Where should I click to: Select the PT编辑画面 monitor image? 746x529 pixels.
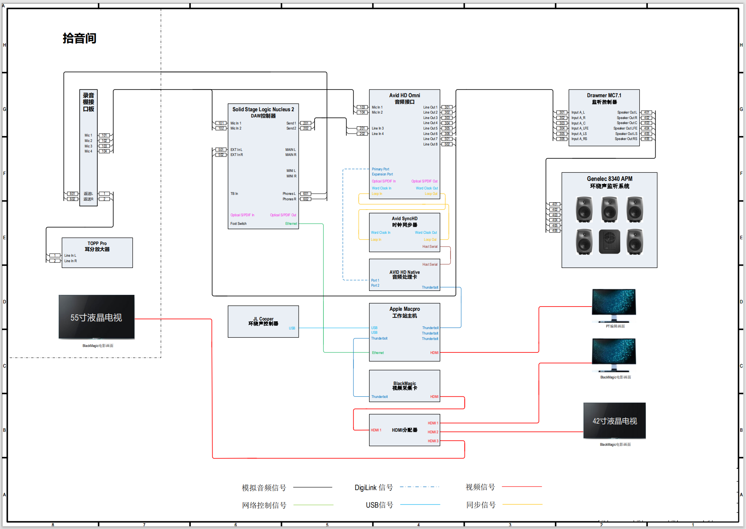point(614,305)
